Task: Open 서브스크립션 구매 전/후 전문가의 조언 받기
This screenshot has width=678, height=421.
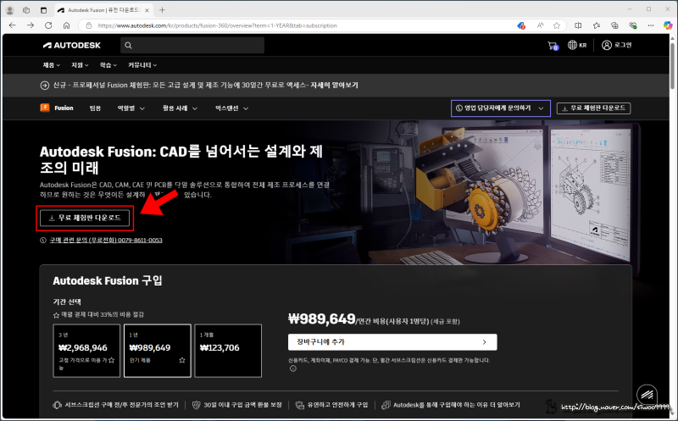Action: (115, 405)
